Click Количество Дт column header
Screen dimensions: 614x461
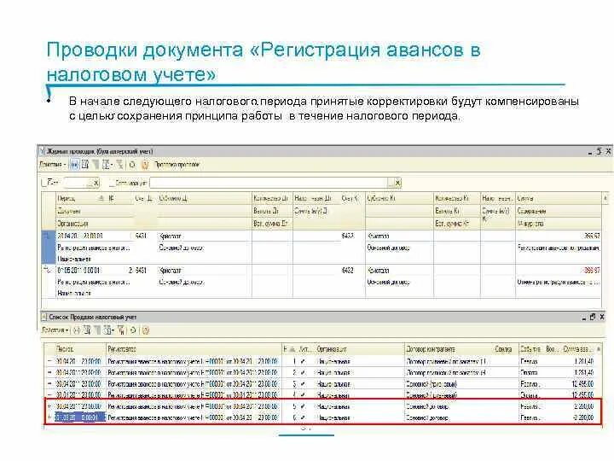pos(272,198)
